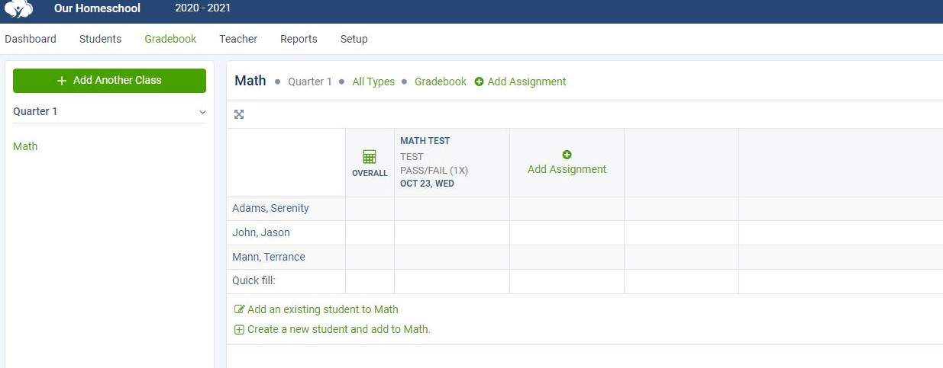Click Create a new student and add to Math
The height and width of the screenshot is (368, 943).
[339, 330]
